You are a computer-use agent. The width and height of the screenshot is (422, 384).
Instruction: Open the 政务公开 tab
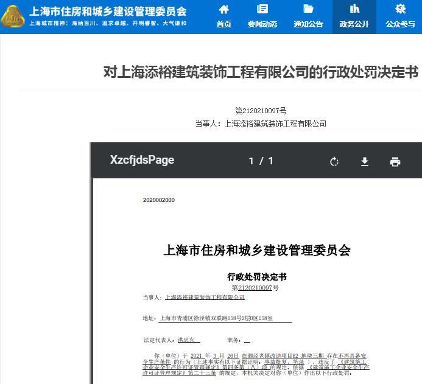[x=354, y=17]
